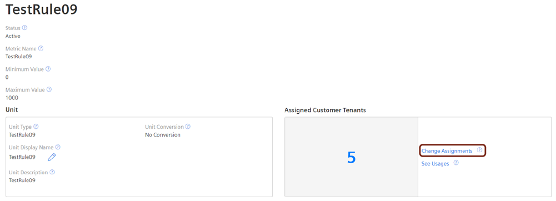Open help icon beside Unit Display Name

coord(58,147)
